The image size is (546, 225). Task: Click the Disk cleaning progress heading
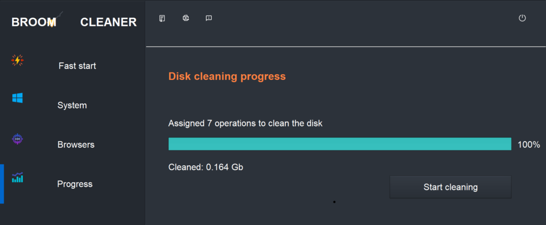click(227, 76)
